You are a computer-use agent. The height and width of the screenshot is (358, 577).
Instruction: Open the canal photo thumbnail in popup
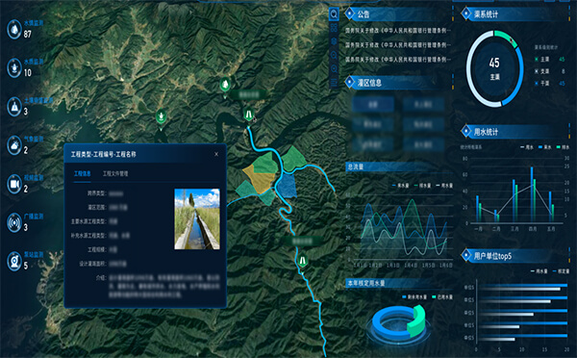pos(197,219)
